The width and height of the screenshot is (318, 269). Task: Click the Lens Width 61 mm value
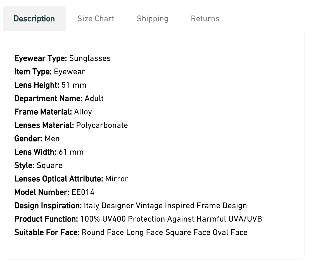(71, 152)
